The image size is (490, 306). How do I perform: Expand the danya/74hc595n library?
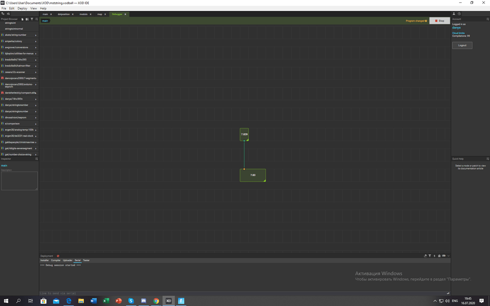point(19,99)
